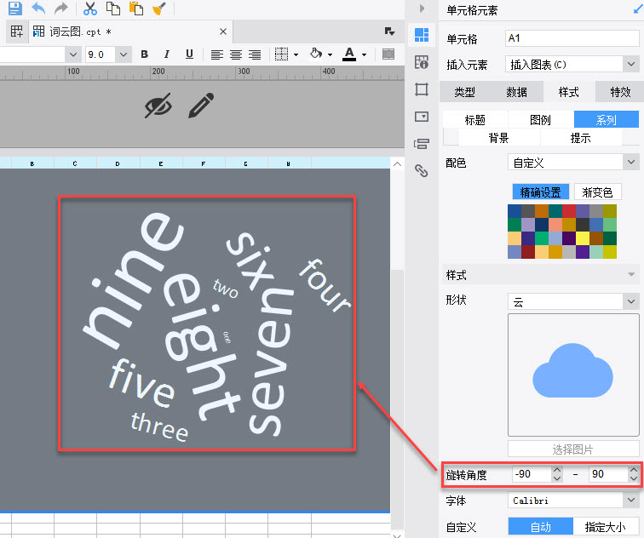Screen dimensions: 644x538
Task: Pick the yellow swatch in the third row
Action: coord(583,238)
